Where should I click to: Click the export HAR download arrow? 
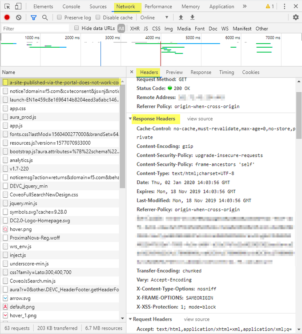pyautogui.click(x=192, y=17)
